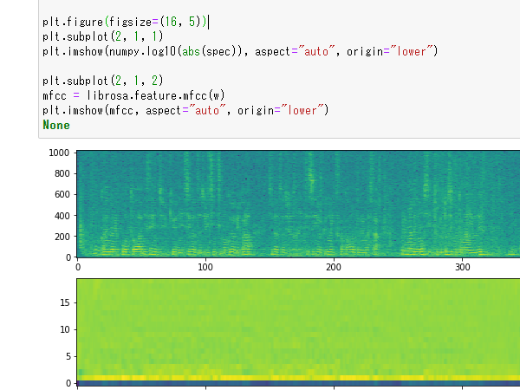Click the MFCC heatmap plot
Screen dimensions: 520x390
point(298,332)
